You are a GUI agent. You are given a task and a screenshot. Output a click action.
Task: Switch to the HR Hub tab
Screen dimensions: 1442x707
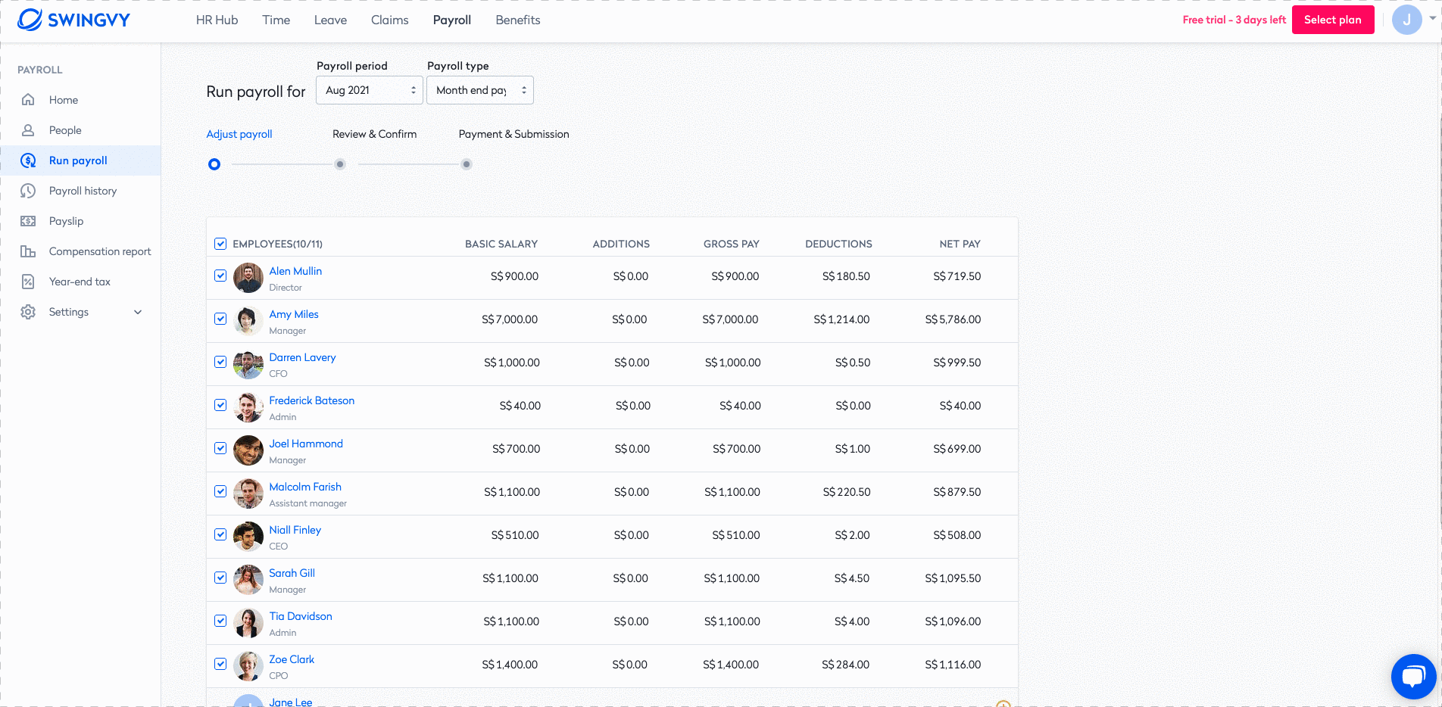217,20
